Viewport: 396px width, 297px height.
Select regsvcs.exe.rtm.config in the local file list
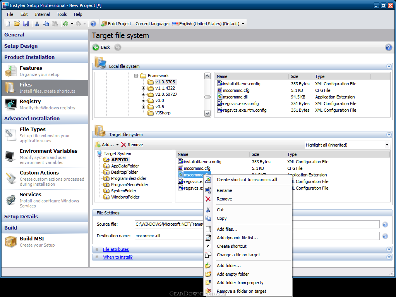[x=242, y=110]
